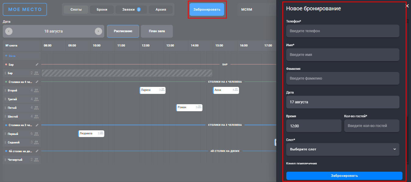The width and height of the screenshot is (411, 182).
Task: Open the Дата field showing 17 августа
Action: 343,102
